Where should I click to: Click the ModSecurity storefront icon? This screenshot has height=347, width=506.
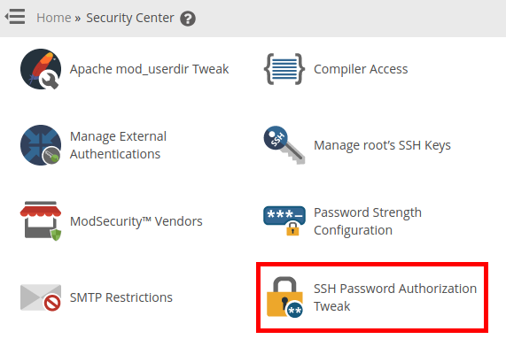click(x=41, y=221)
